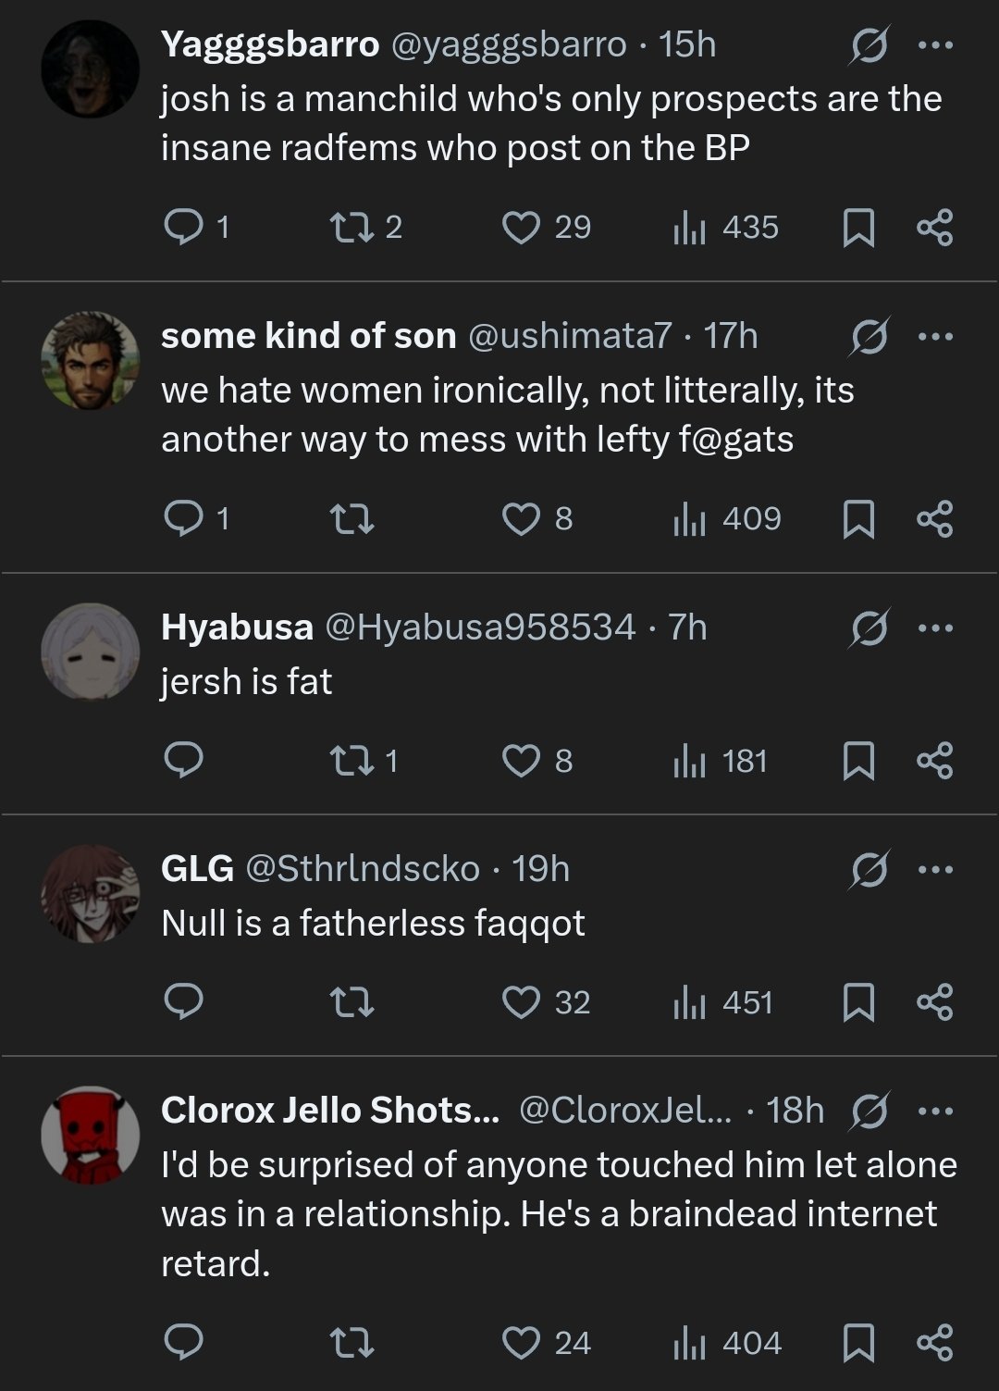Viewport: 999px width, 1391px height.
Task: Bookmark the Yagggsbarro post
Action: click(x=858, y=227)
